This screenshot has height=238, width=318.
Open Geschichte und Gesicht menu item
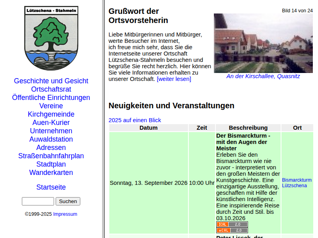pos(51,81)
